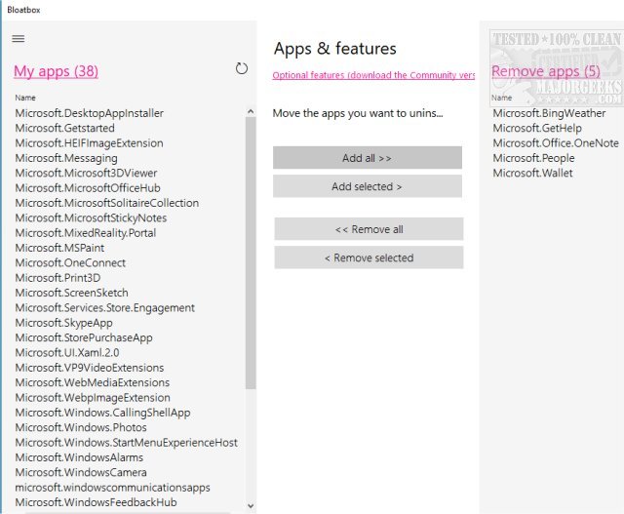Choose Microsoft.Print3D in apps list
Screen dimensions: 624x514
click(58, 278)
